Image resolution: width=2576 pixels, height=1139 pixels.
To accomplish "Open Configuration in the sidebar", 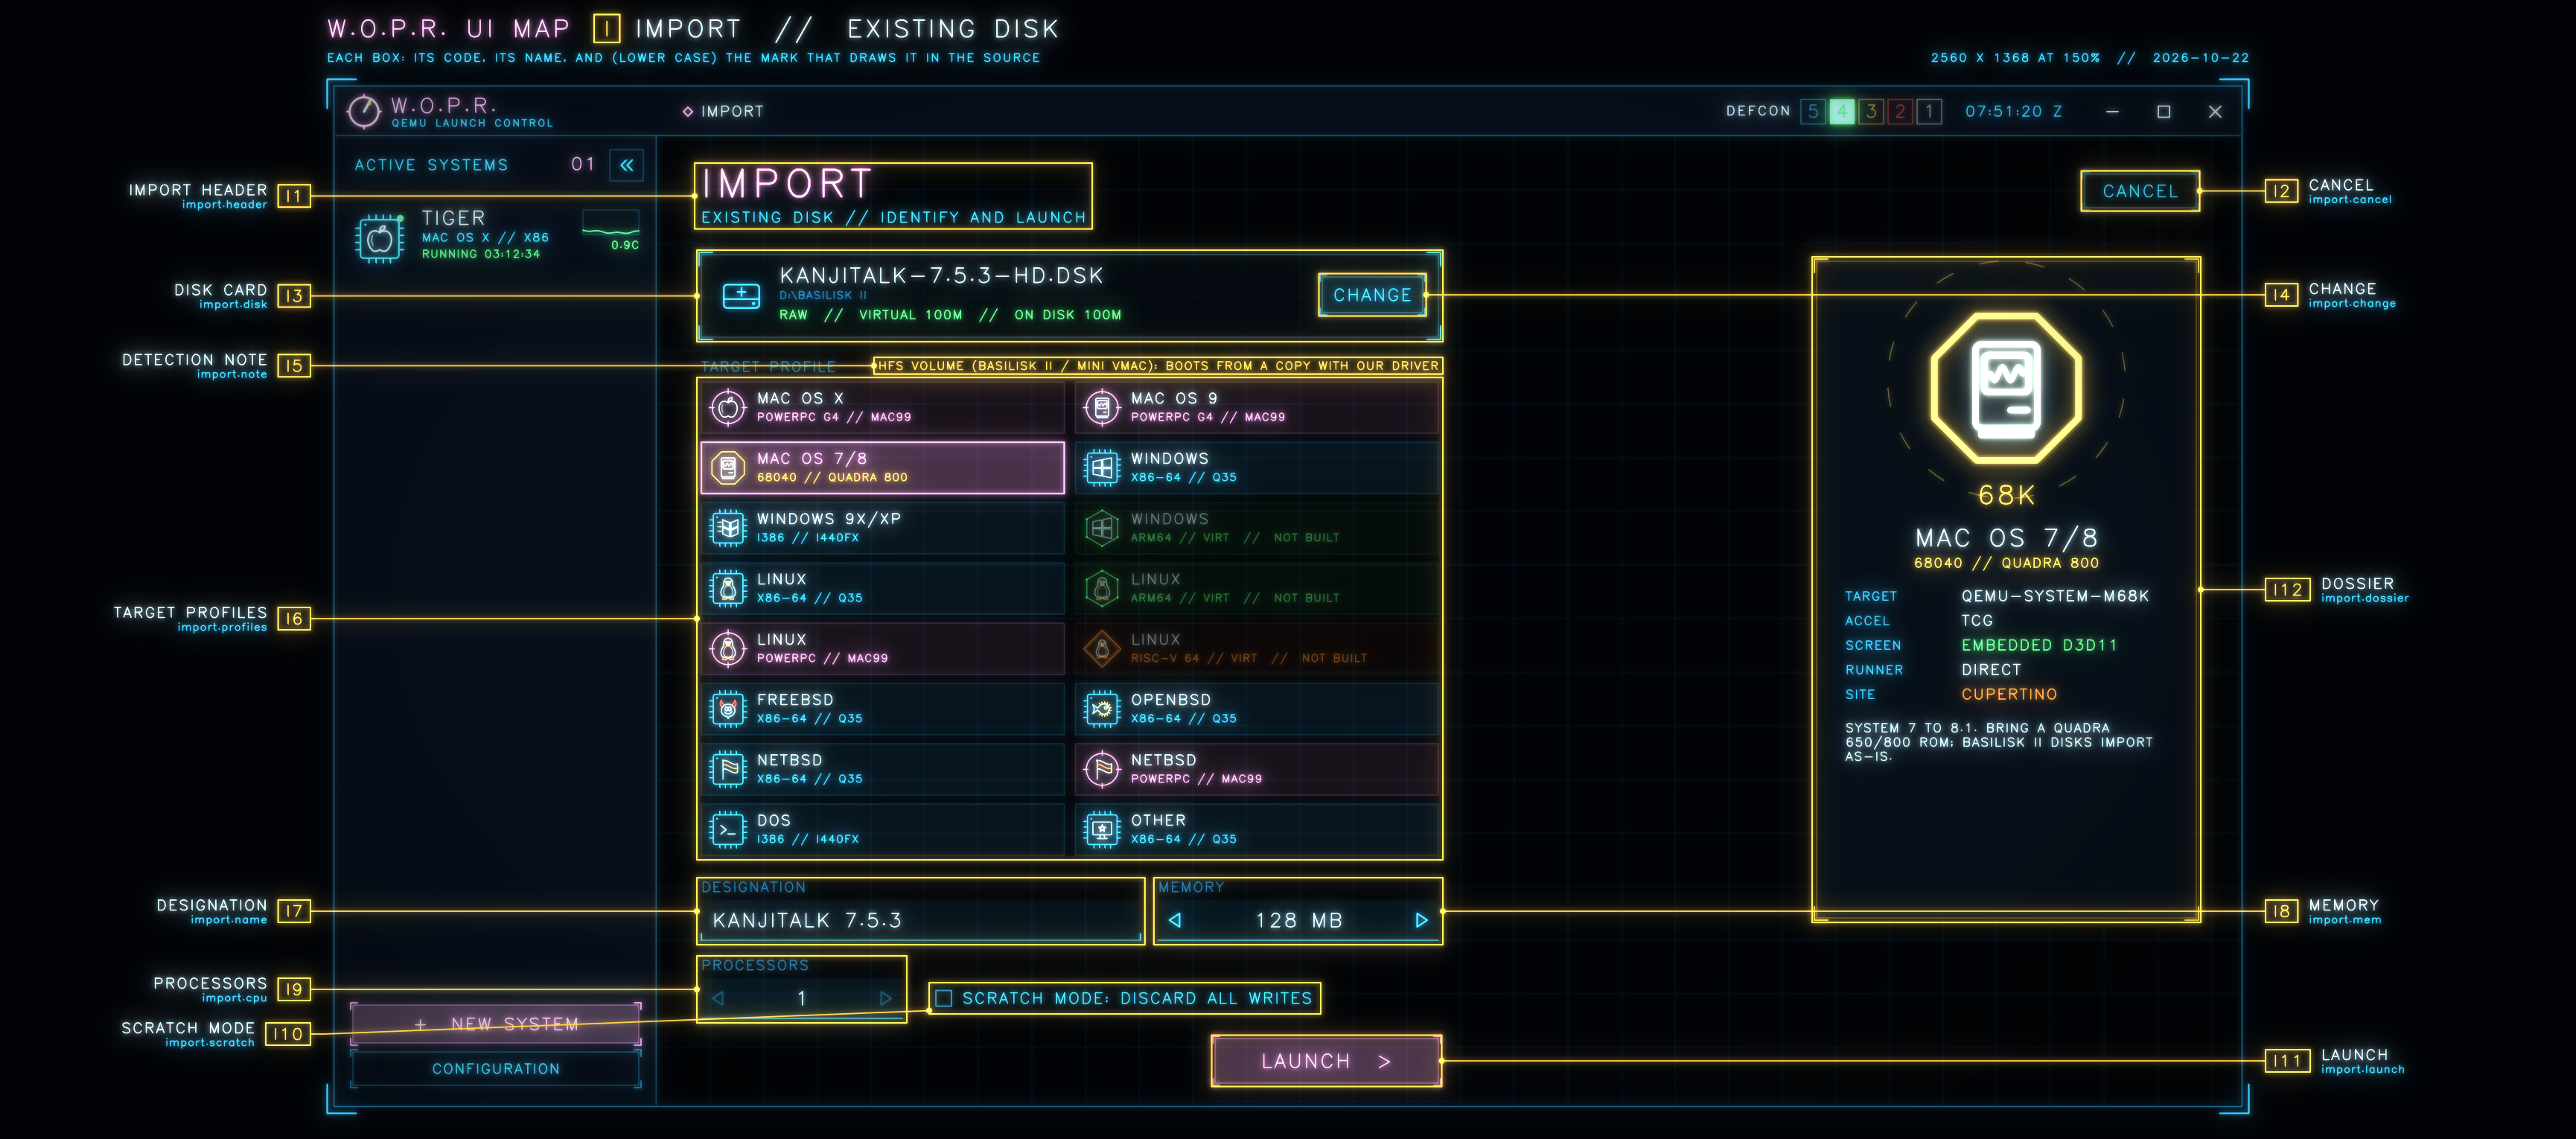I will (x=496, y=1069).
